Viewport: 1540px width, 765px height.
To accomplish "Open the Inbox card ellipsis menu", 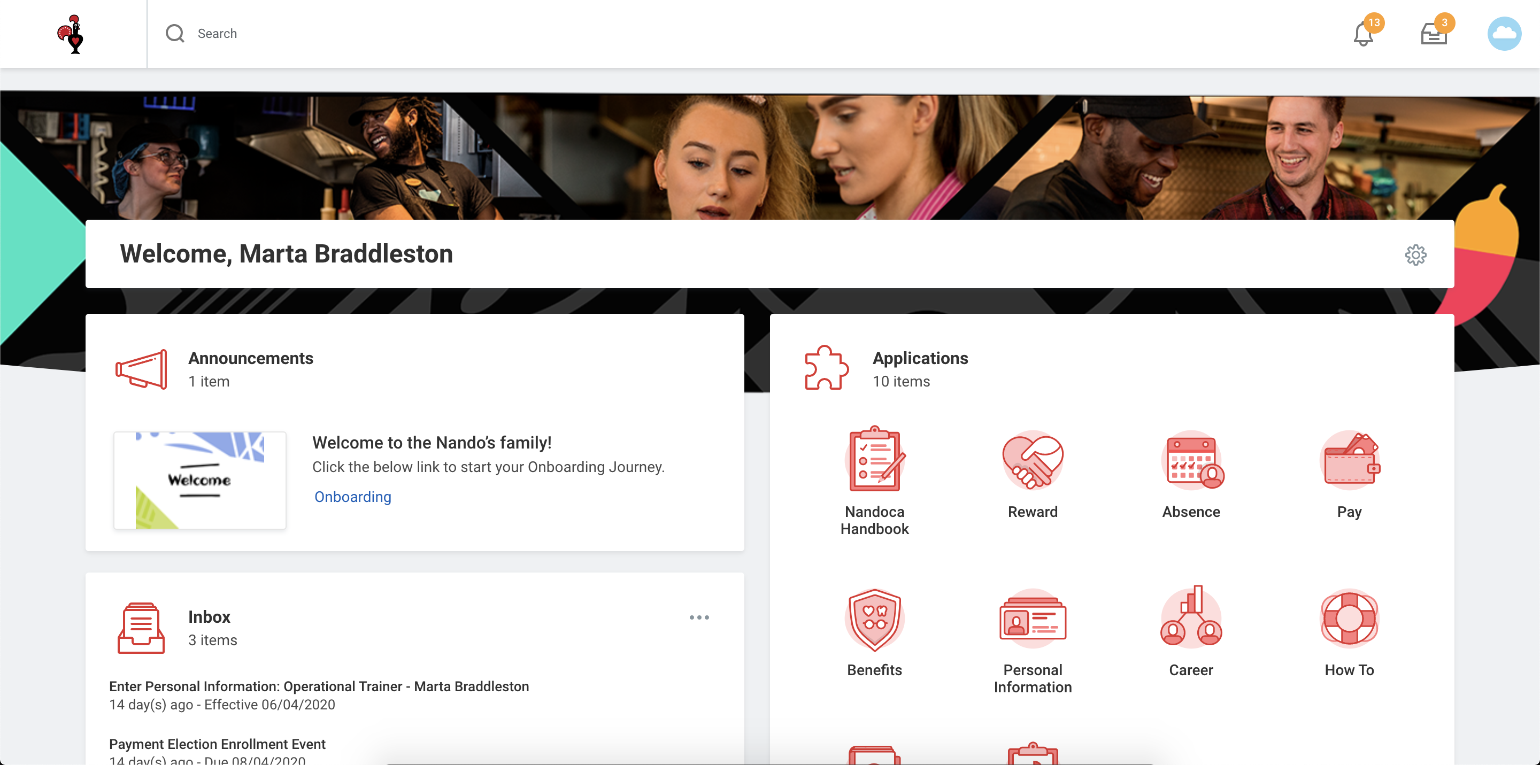I will 699,617.
